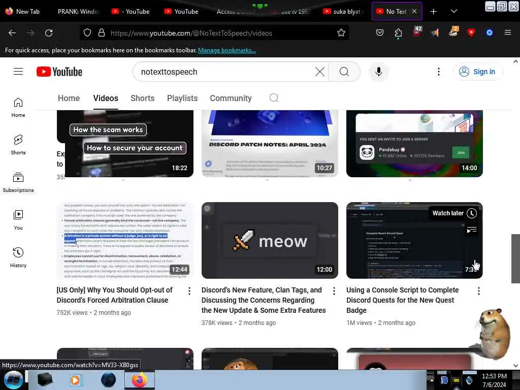Open options for the Console Script video

click(x=478, y=291)
